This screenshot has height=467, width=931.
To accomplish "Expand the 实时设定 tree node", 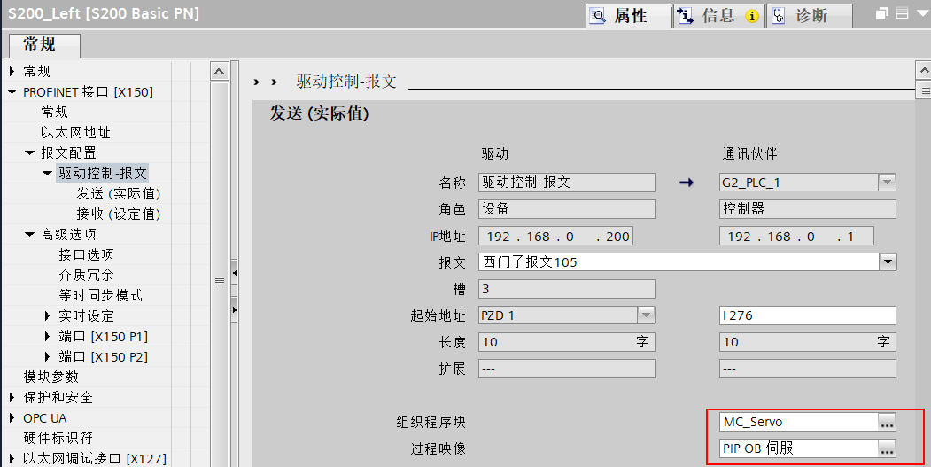I will point(48,315).
